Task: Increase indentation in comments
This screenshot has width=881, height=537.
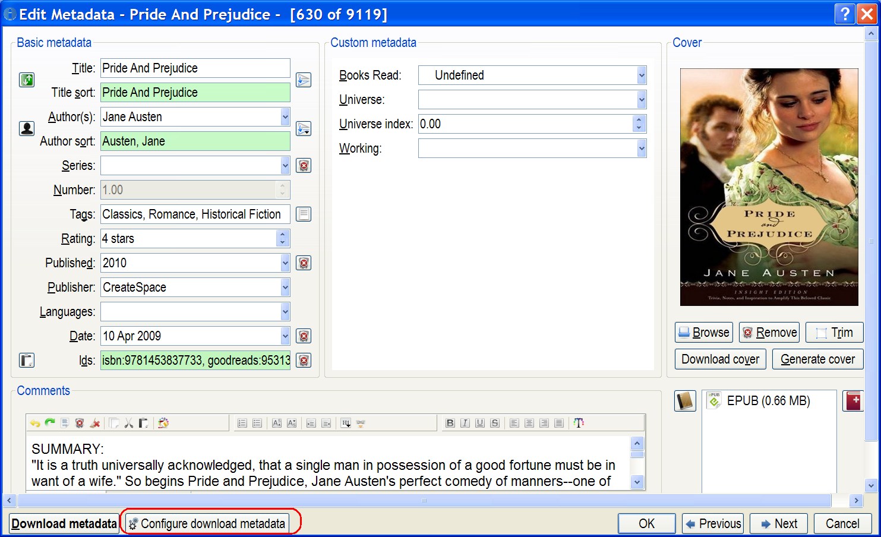Action: (x=311, y=423)
